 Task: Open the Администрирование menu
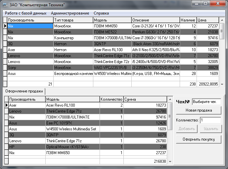[70, 13]
